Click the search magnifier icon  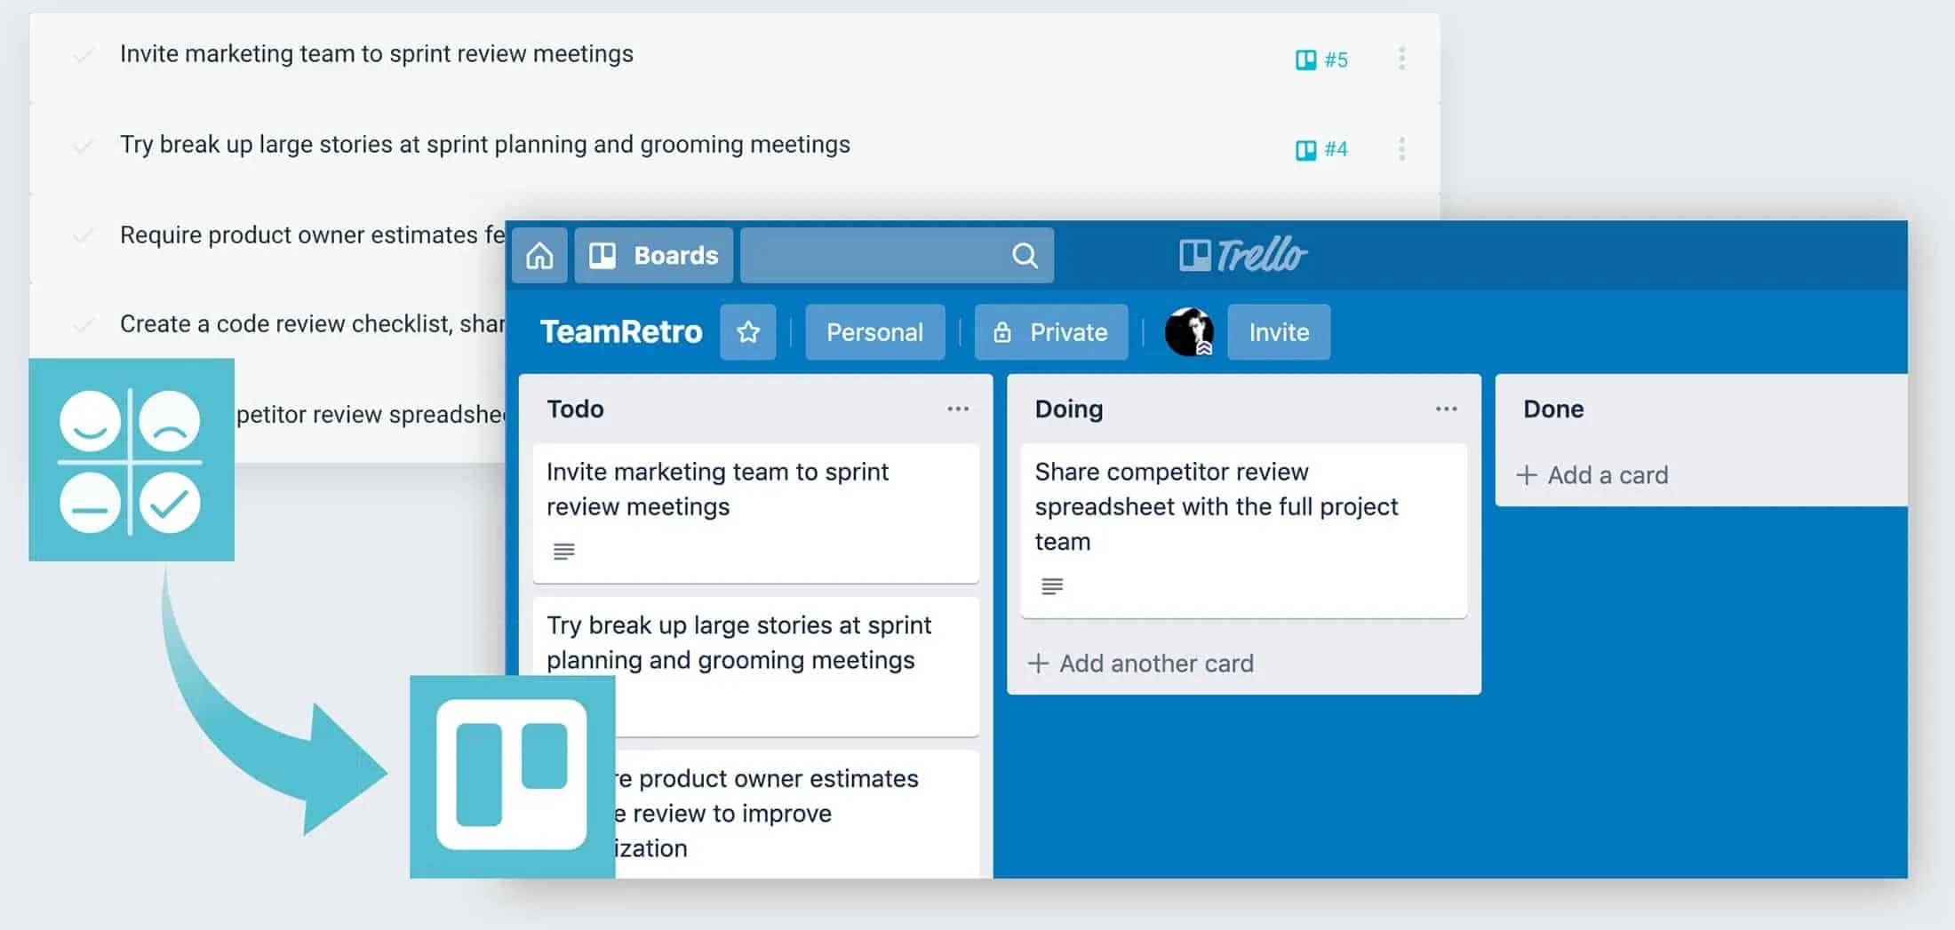(x=1025, y=256)
